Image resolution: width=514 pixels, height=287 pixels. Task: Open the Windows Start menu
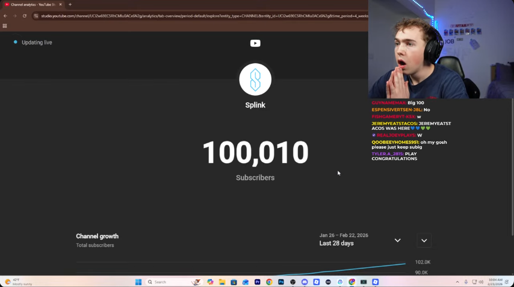(x=138, y=282)
